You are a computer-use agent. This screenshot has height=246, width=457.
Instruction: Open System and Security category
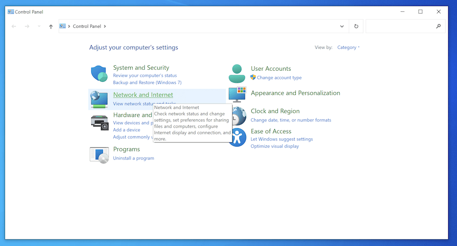[x=141, y=68]
